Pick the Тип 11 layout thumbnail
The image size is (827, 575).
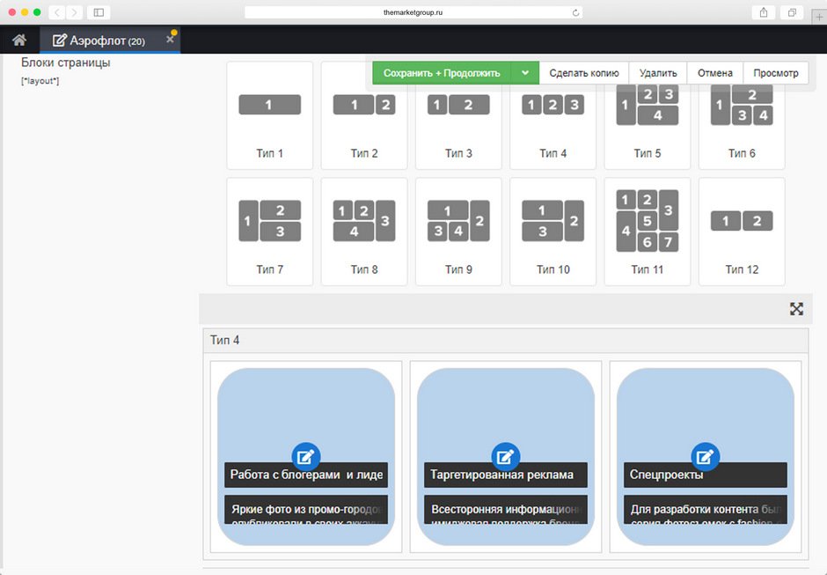point(647,232)
